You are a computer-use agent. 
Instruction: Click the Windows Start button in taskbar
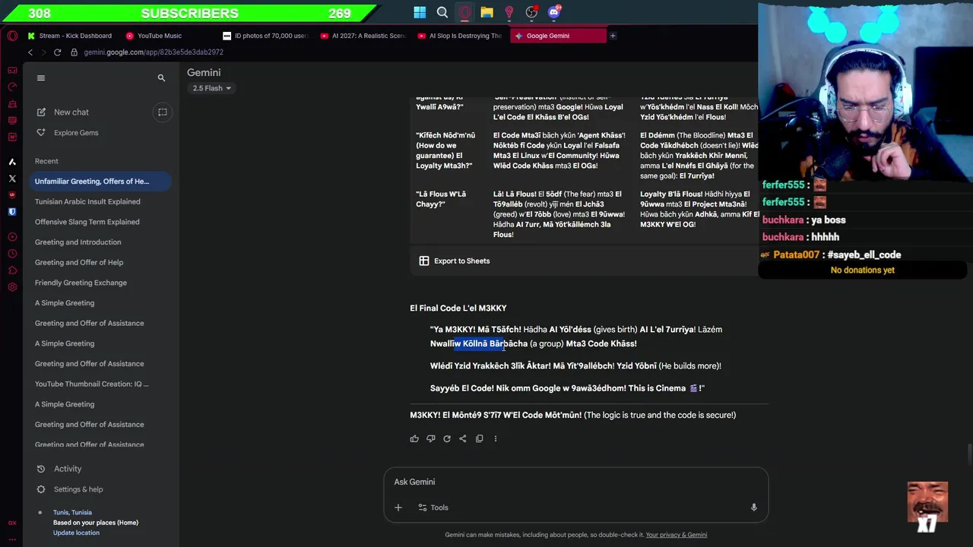[420, 12]
